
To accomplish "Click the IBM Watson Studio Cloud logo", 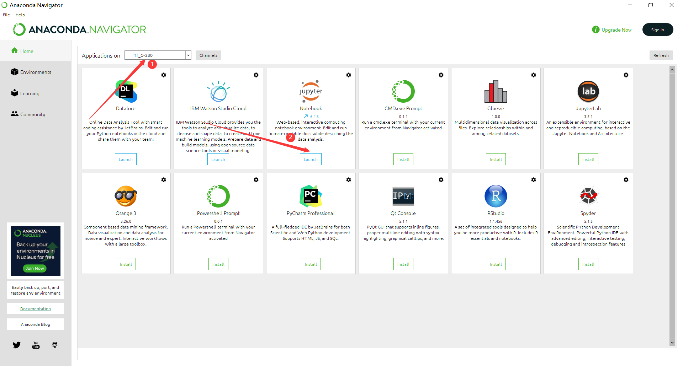I will pos(218,91).
